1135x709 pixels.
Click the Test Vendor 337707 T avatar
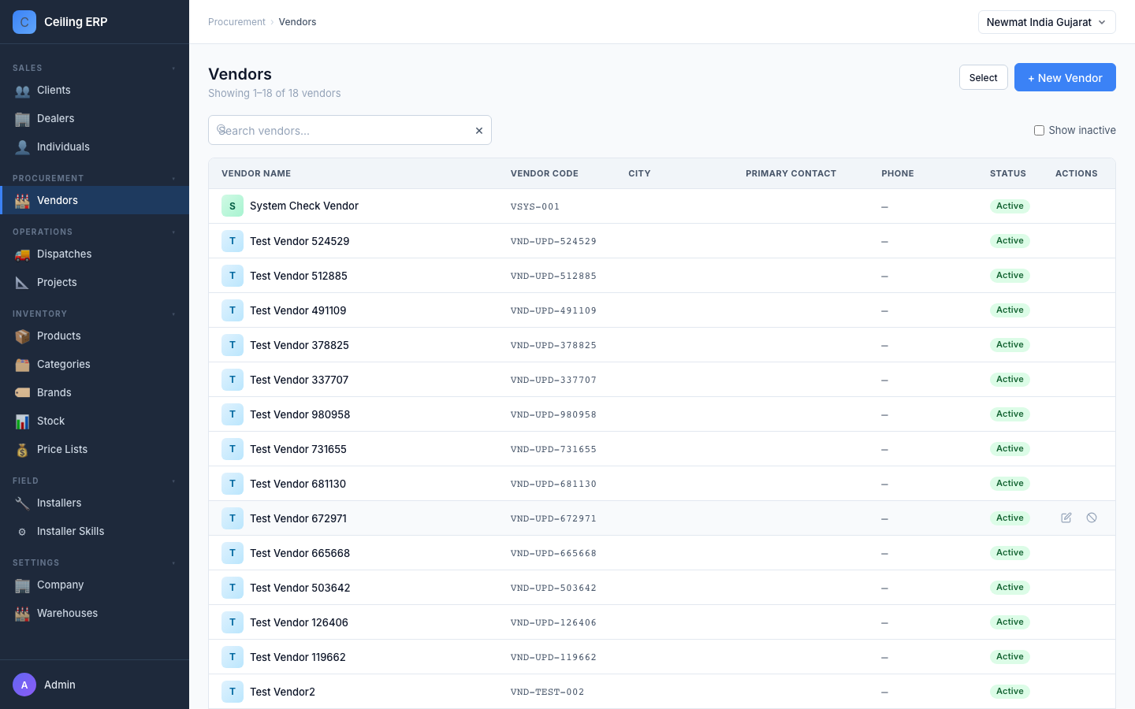click(233, 380)
